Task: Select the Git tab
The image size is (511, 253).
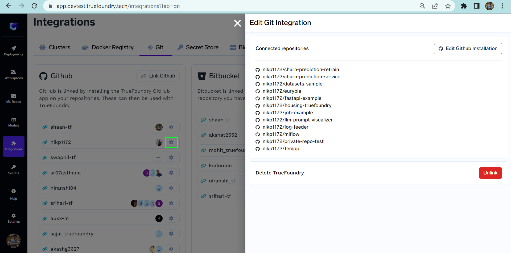Action: click(x=155, y=47)
